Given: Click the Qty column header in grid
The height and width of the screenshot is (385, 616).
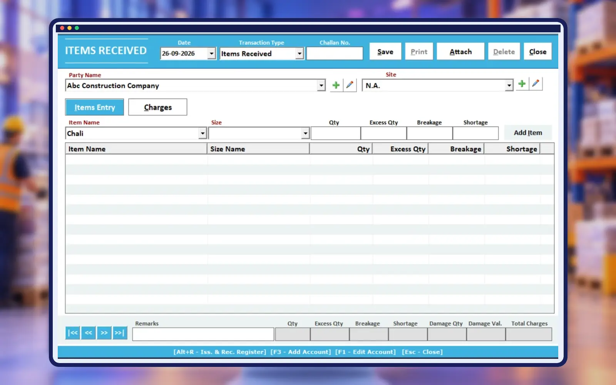Looking at the screenshot, I should [341, 149].
